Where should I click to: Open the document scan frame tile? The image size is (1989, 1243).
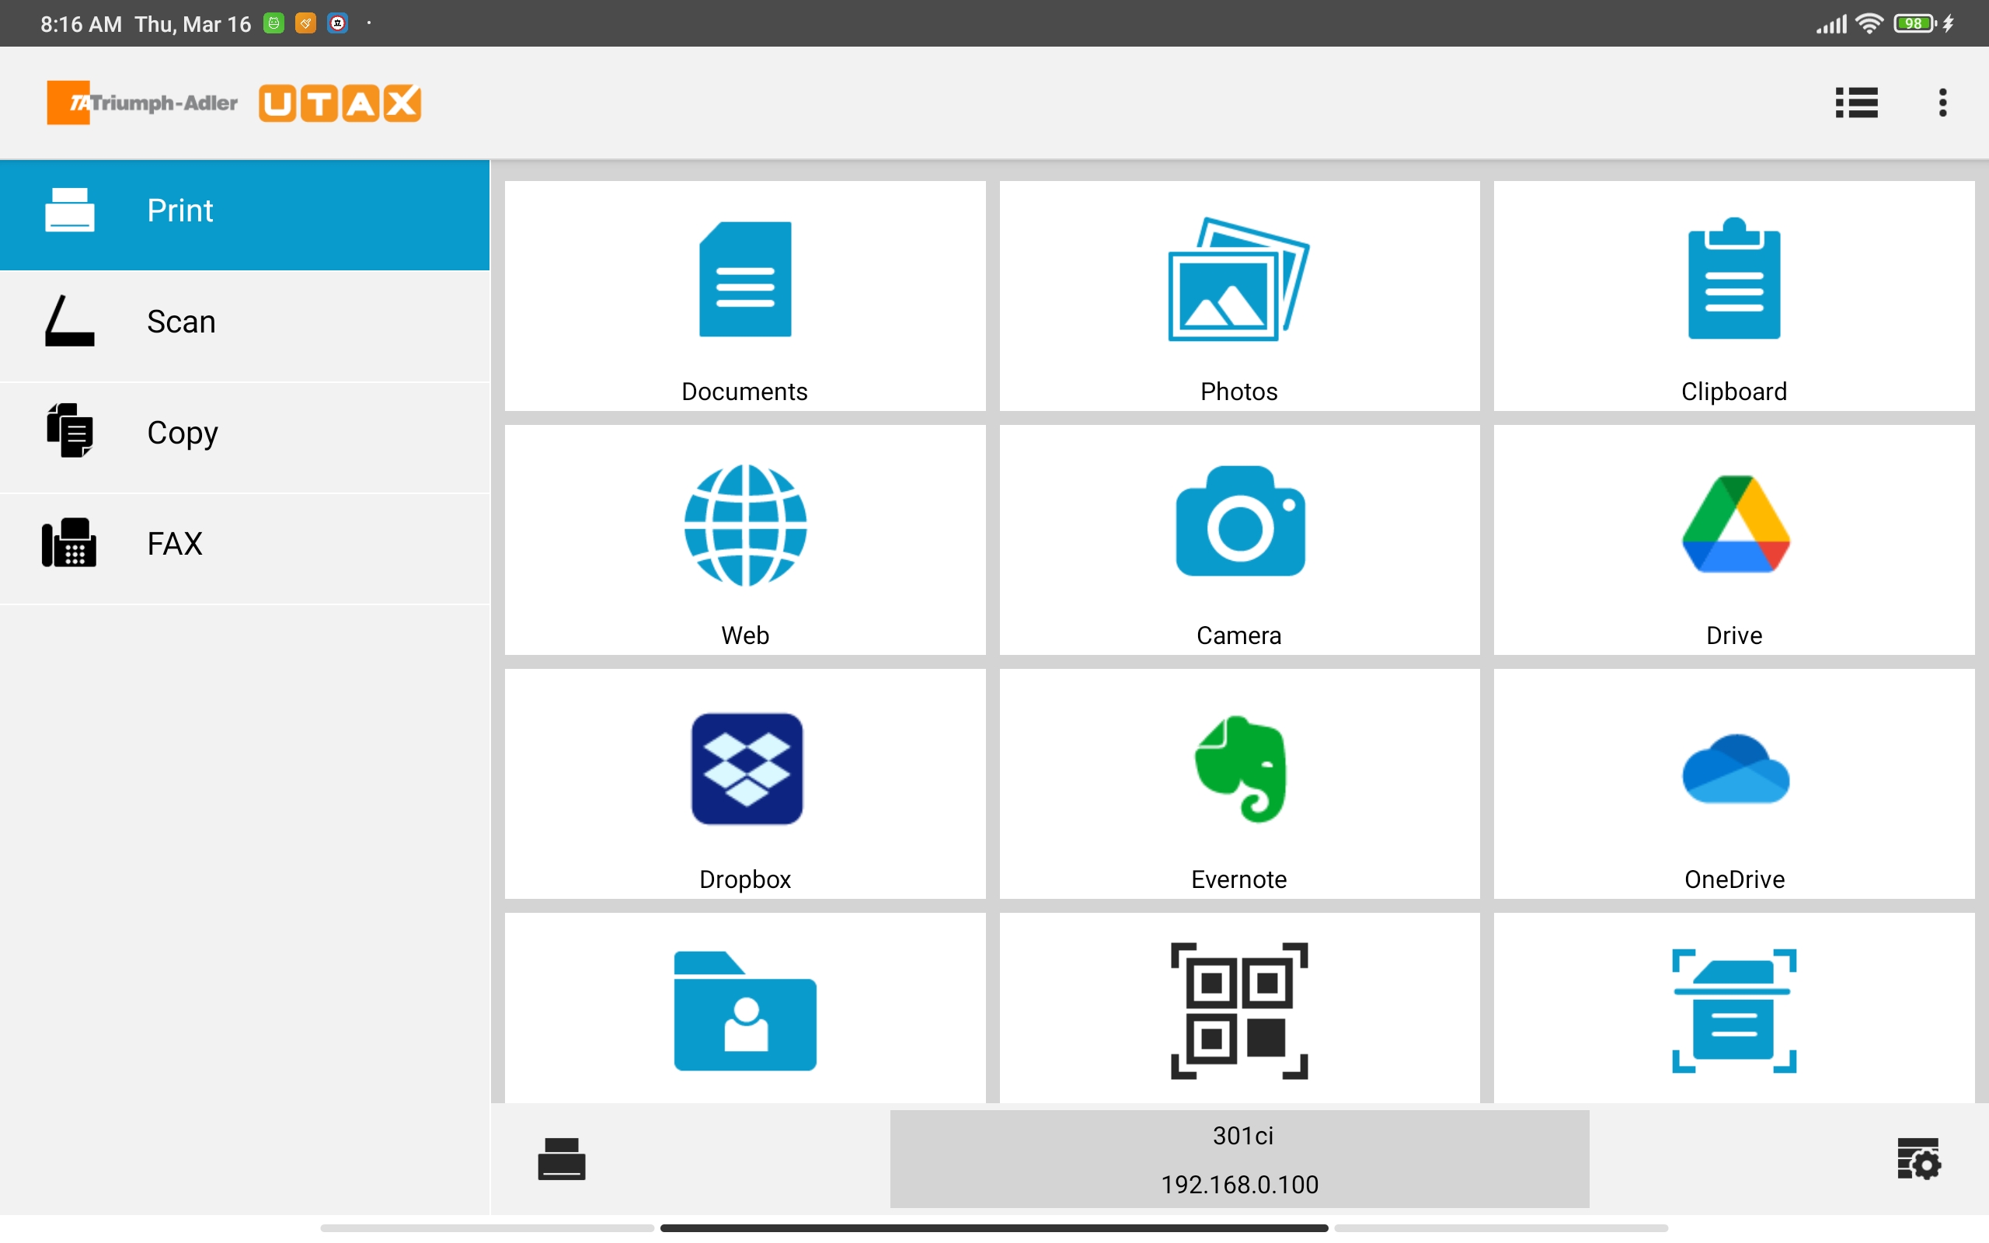1734,1008
